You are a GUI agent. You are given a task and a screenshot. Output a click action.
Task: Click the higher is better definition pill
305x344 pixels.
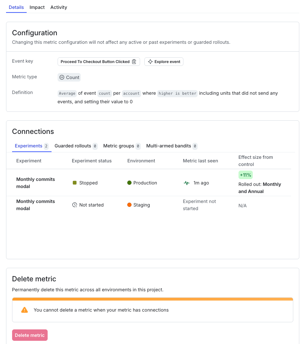[x=177, y=93]
